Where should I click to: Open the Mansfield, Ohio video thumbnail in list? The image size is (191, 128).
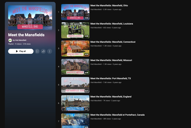coord(75,12)
